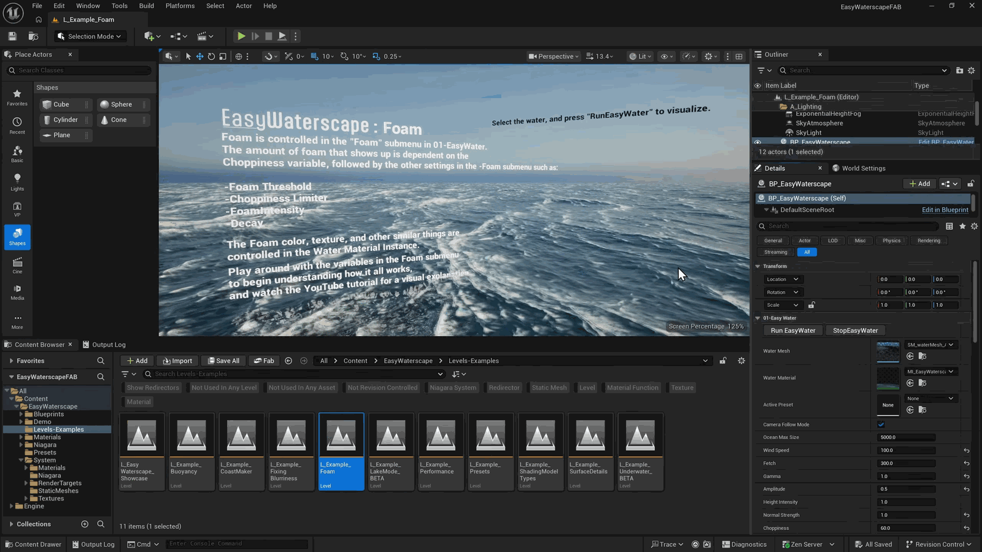Click the Edit in Blueprint link

[x=945, y=210]
